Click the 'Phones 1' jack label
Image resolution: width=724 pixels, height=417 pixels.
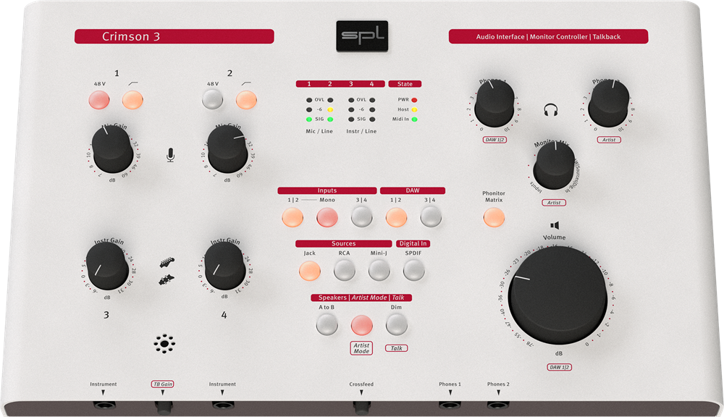click(x=450, y=384)
